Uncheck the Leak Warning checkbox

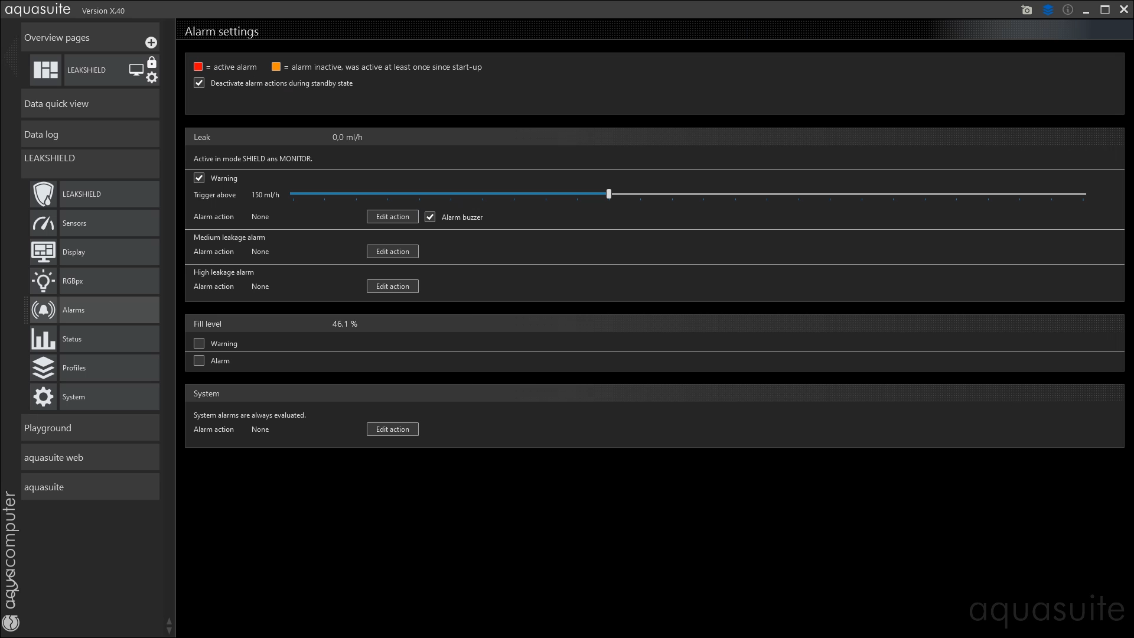click(x=199, y=178)
